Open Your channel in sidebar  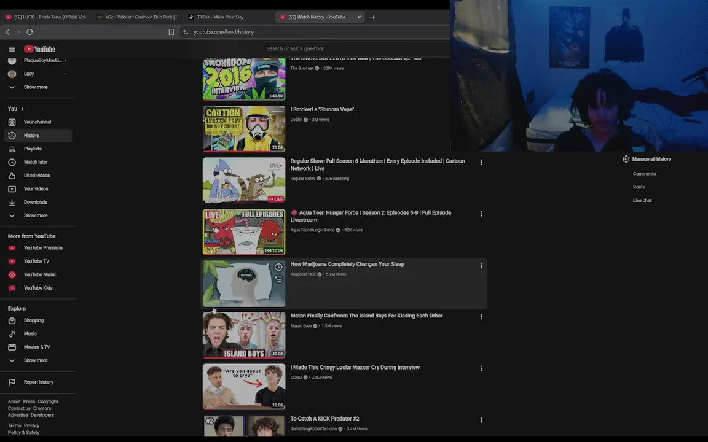(38, 122)
